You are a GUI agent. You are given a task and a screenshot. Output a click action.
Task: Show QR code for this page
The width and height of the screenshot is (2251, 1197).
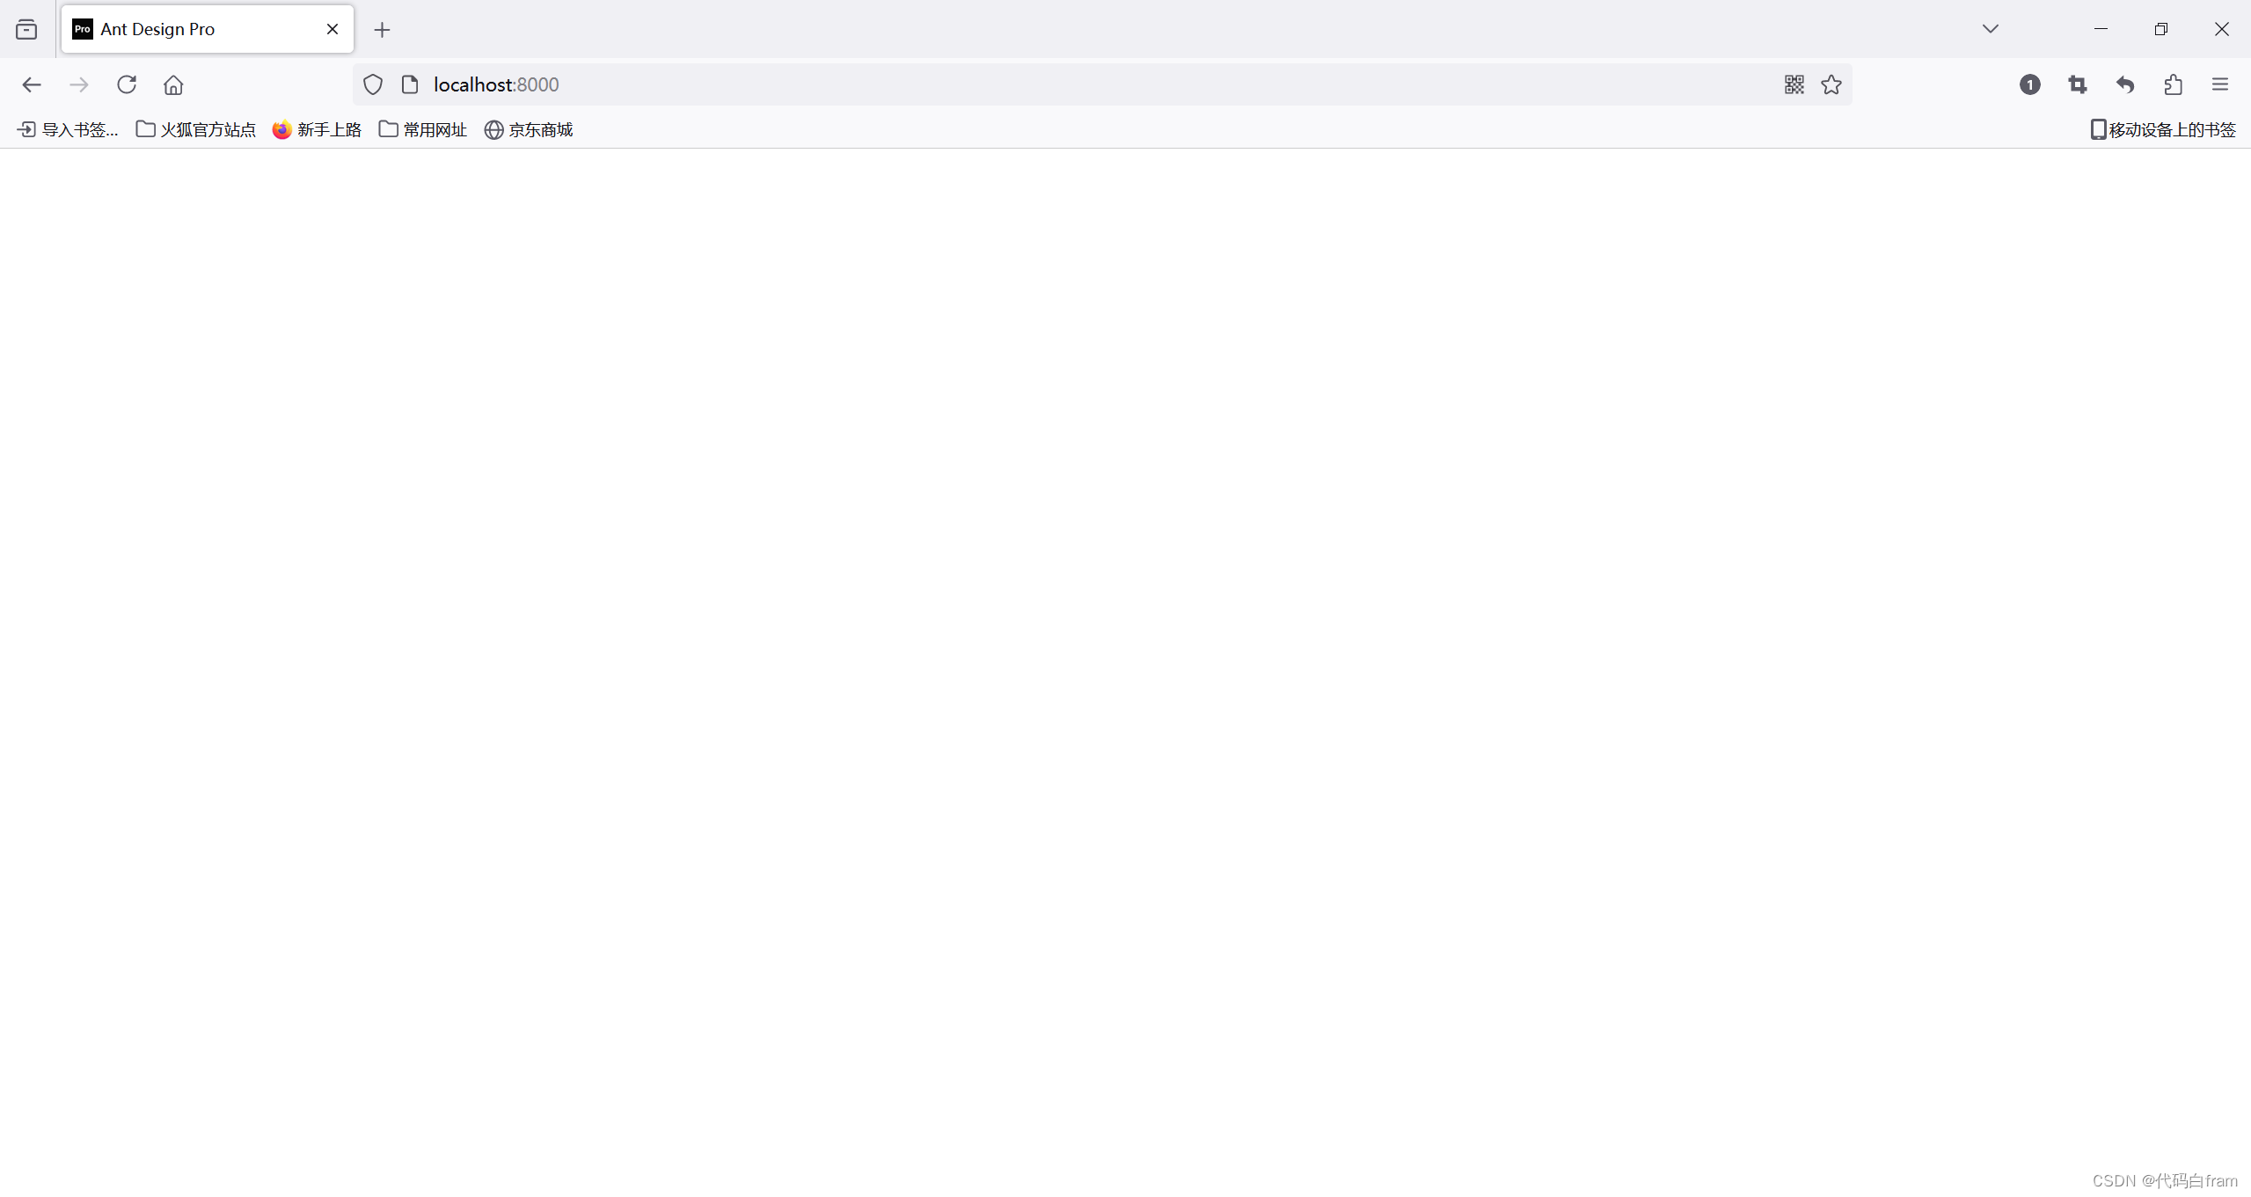pyautogui.click(x=1794, y=84)
